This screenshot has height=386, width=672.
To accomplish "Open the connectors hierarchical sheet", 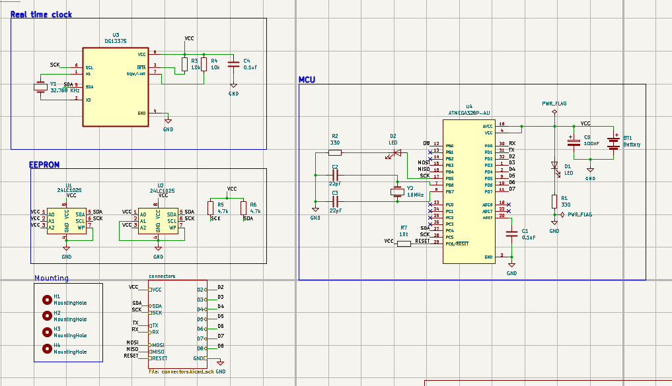I will coord(178,324).
